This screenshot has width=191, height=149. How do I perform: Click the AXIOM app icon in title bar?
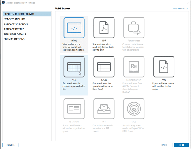click(x=3, y=3)
